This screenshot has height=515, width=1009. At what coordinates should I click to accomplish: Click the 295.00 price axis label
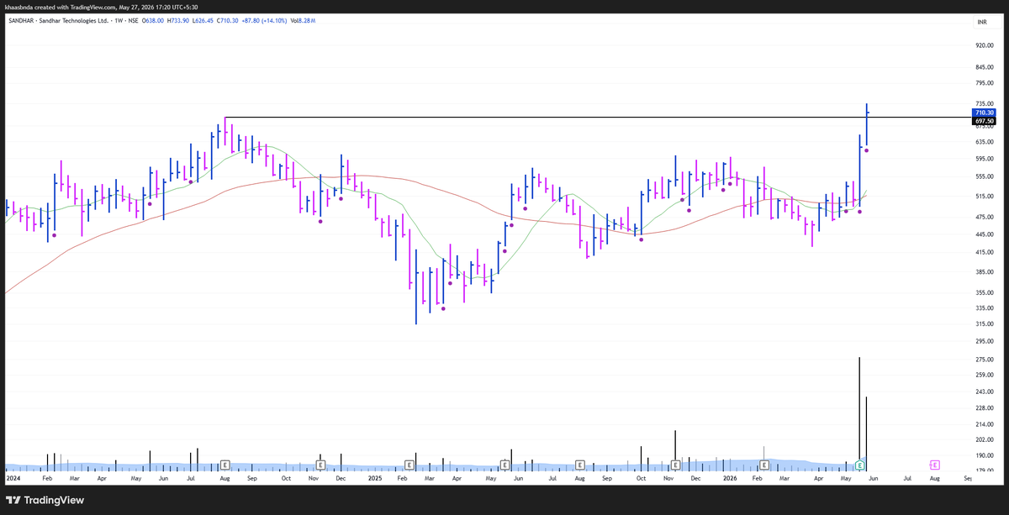click(x=985, y=340)
